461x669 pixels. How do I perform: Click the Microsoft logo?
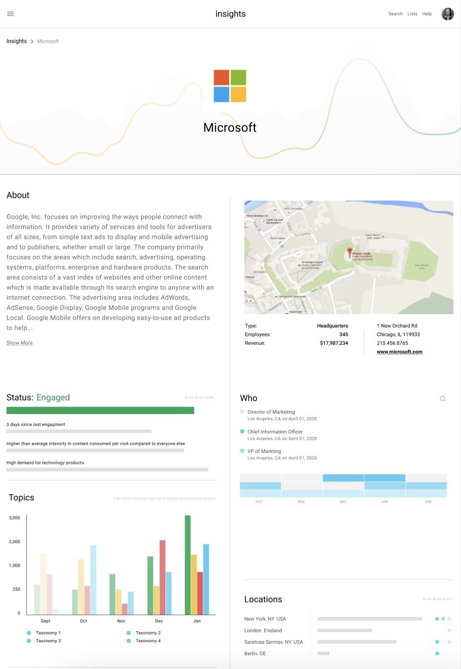[x=230, y=86]
